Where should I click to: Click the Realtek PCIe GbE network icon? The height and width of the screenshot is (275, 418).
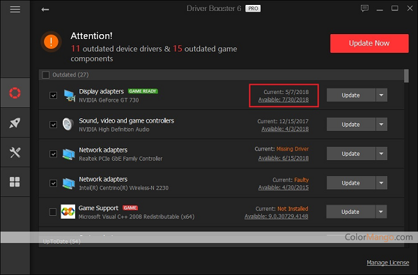69,154
